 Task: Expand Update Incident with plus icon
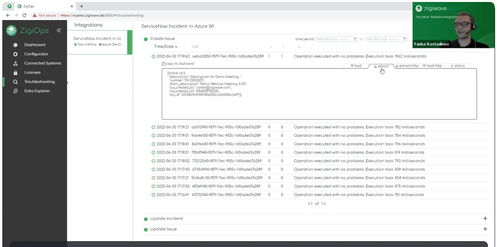[485, 219]
